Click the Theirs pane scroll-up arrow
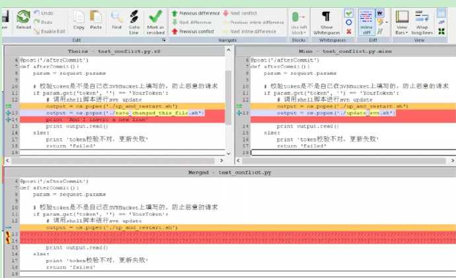This screenshot has height=278, width=456. click(229, 50)
